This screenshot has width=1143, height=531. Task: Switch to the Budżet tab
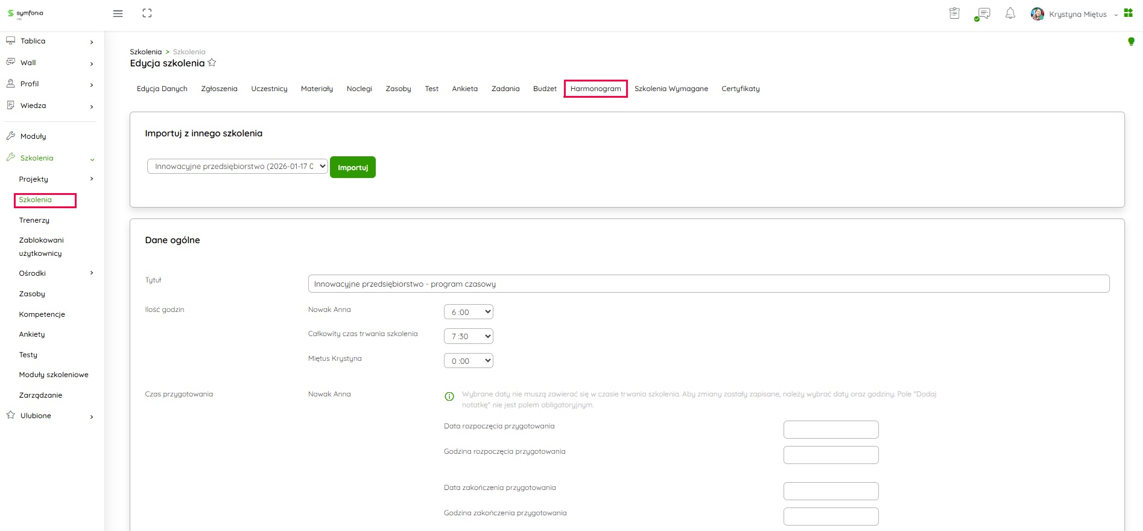click(x=545, y=89)
